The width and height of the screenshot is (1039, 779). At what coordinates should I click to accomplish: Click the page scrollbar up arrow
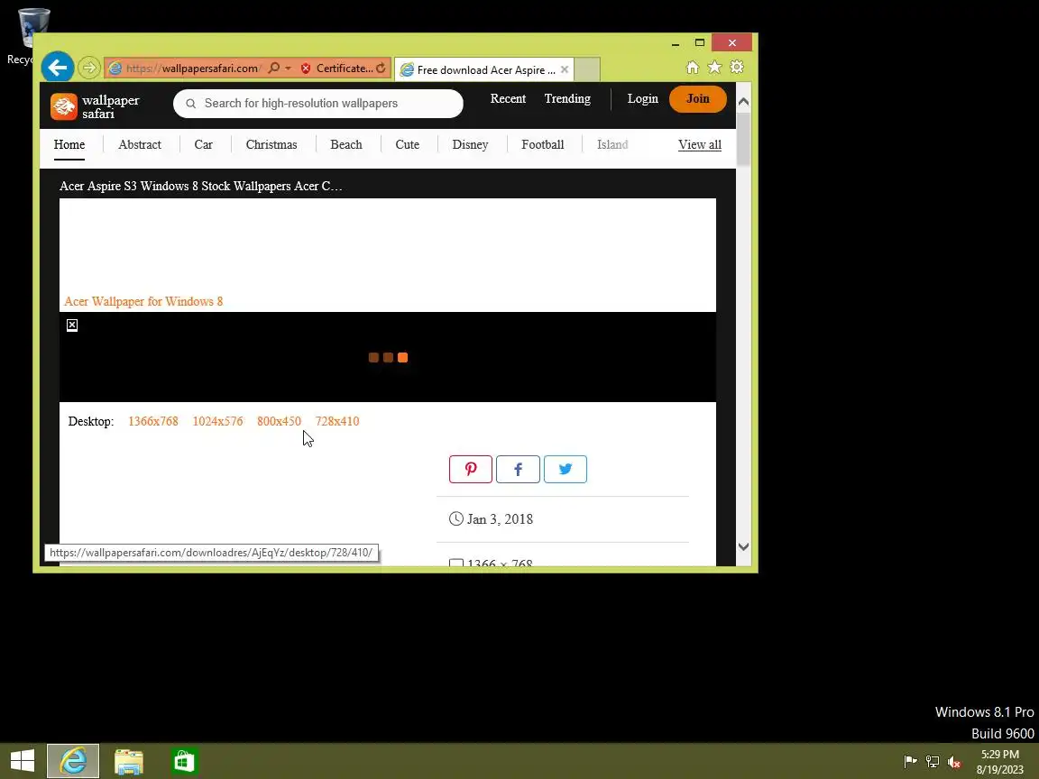[743, 101]
